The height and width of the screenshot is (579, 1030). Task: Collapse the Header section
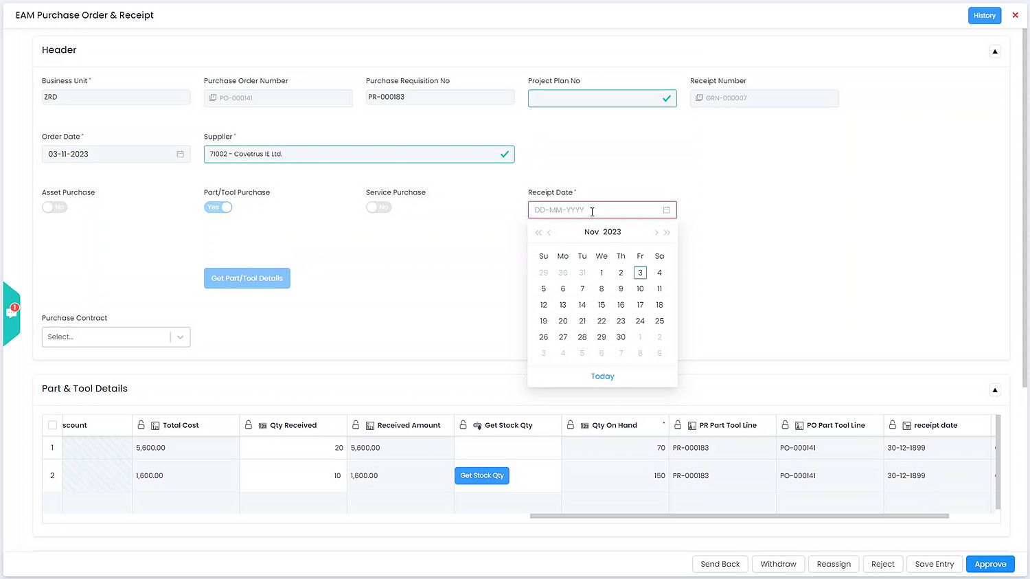pyautogui.click(x=994, y=52)
